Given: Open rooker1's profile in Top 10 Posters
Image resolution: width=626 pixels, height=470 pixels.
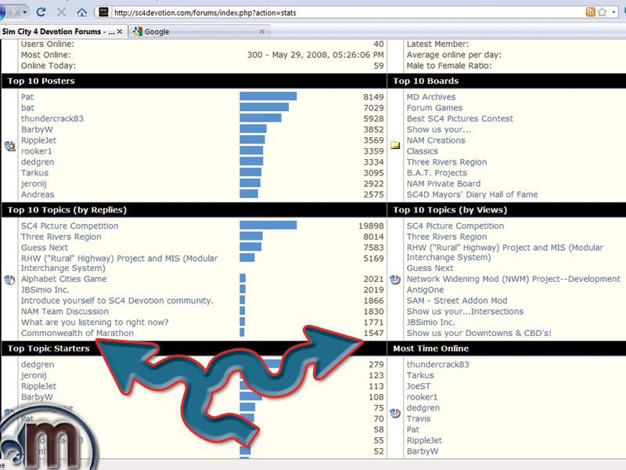Looking at the screenshot, I should (36, 151).
